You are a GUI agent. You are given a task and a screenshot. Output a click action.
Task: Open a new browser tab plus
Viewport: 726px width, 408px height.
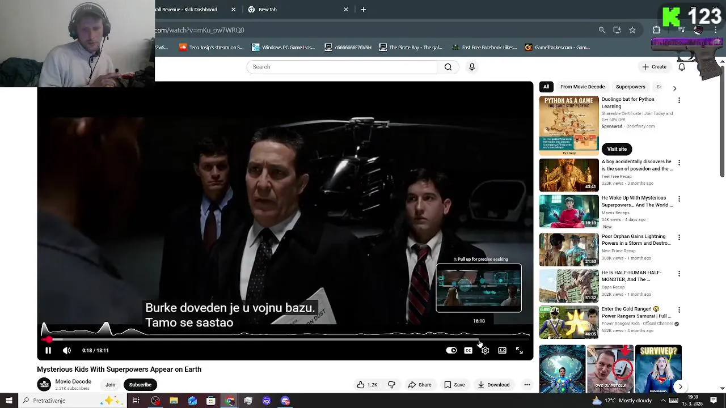[364, 10]
